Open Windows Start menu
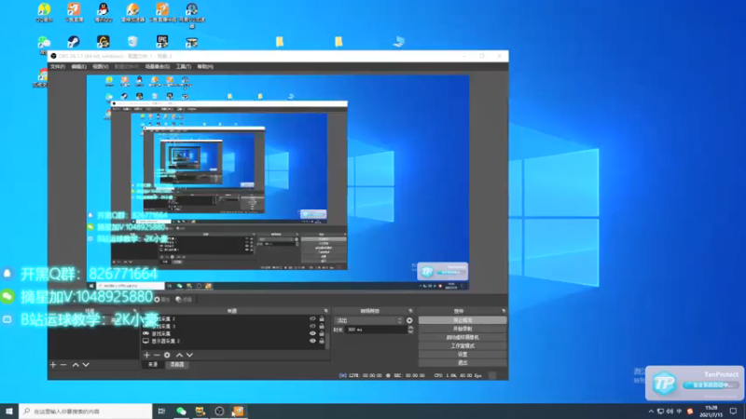The image size is (746, 419). coord(9,411)
